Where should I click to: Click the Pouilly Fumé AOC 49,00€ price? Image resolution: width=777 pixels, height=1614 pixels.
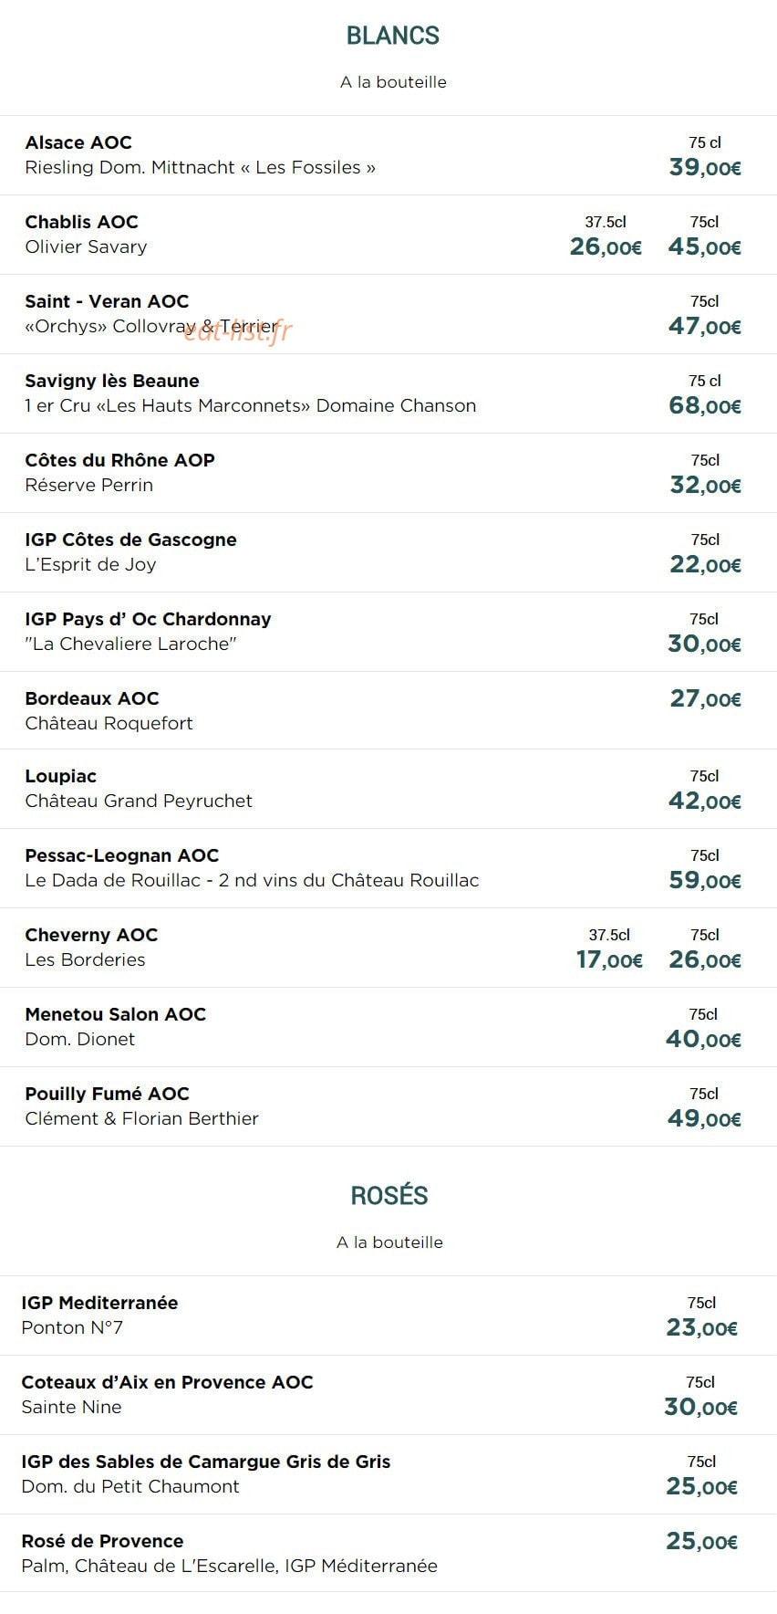coord(704,1118)
